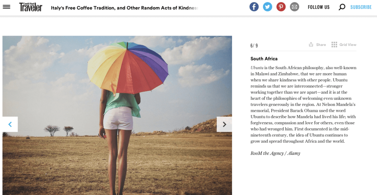Image resolution: width=377 pixels, height=195 pixels.
Task: Click the gallery Share upload icon
Action: click(x=311, y=45)
